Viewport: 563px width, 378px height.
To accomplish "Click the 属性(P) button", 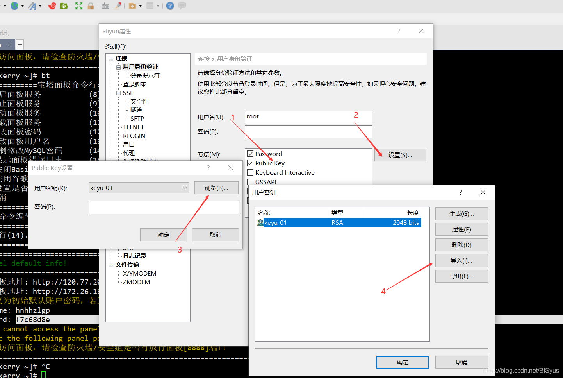I will click(461, 229).
